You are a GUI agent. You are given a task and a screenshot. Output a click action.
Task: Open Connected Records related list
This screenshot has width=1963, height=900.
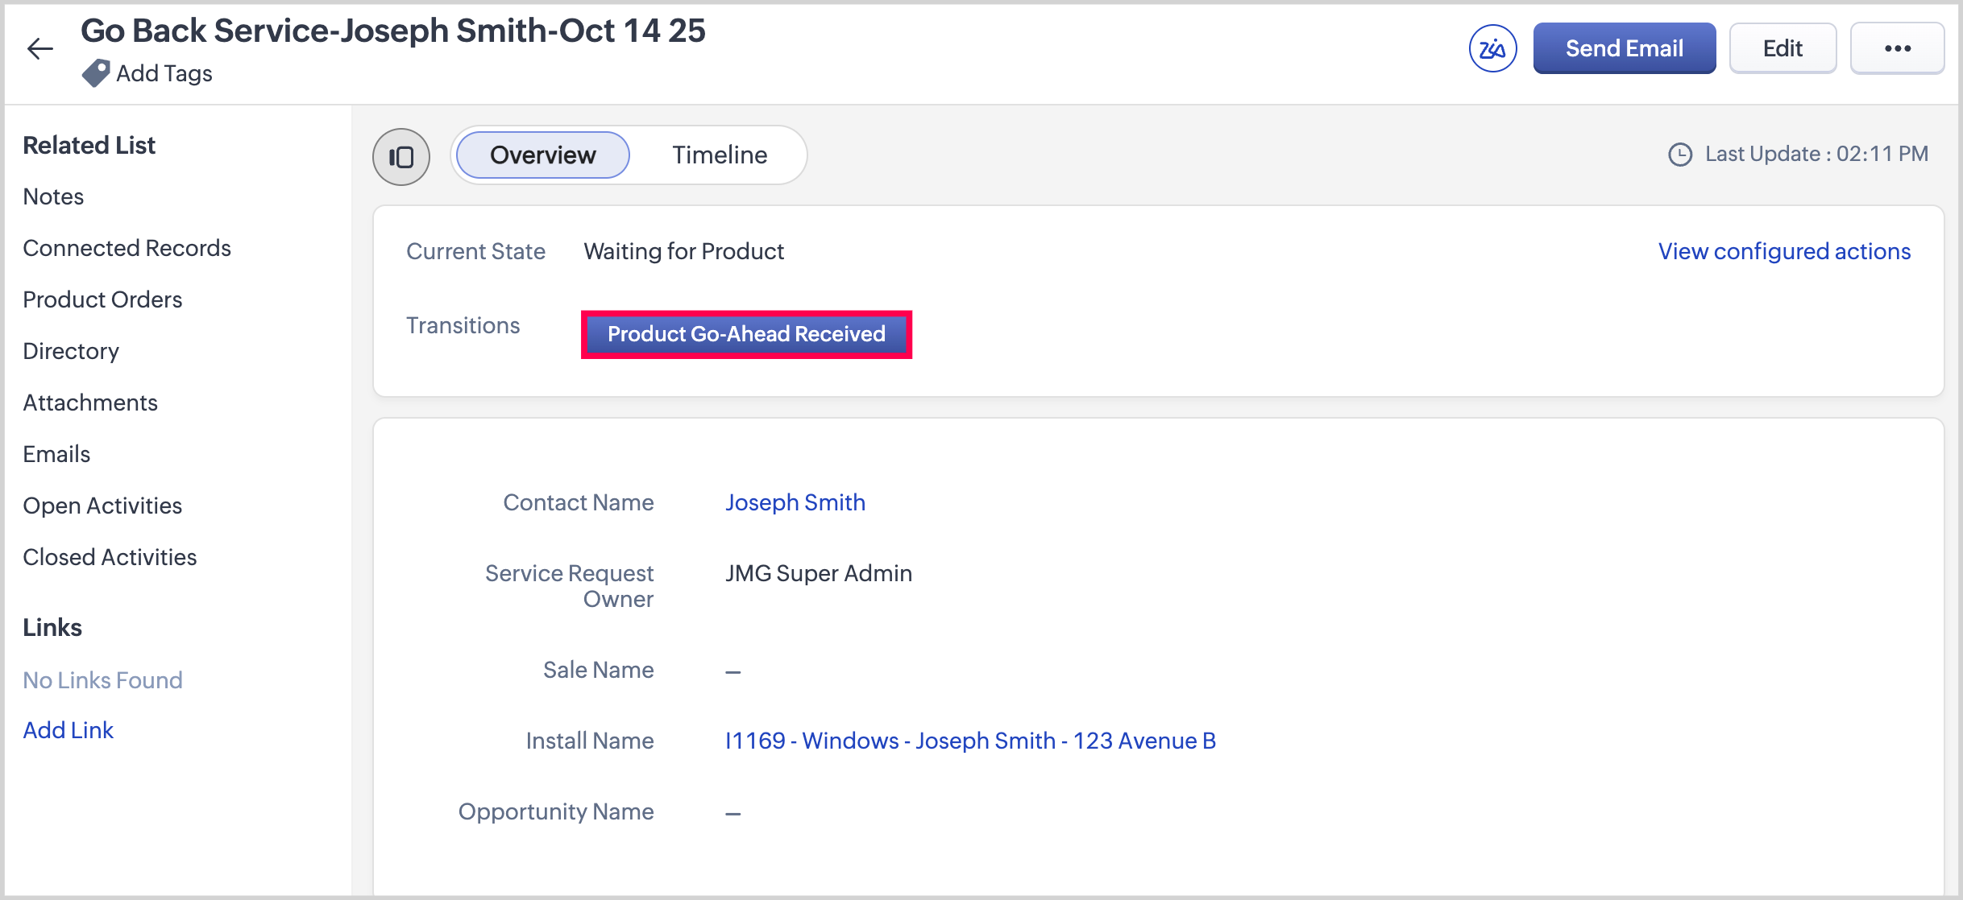[127, 249]
